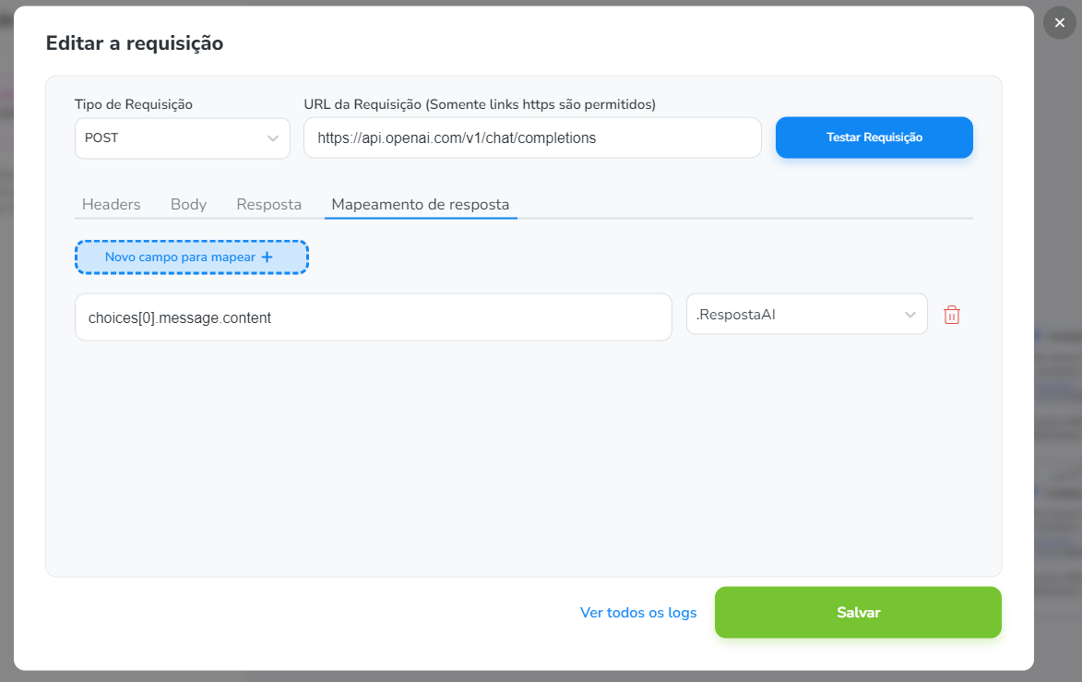Screen dimensions: 1082x682
Task: Open the Tipo de Requisição POST selector
Action: [x=182, y=138]
